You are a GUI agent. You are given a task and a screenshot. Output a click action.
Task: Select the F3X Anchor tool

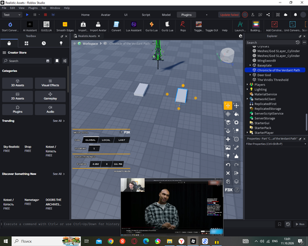pyautogui.click(x=228, y=131)
